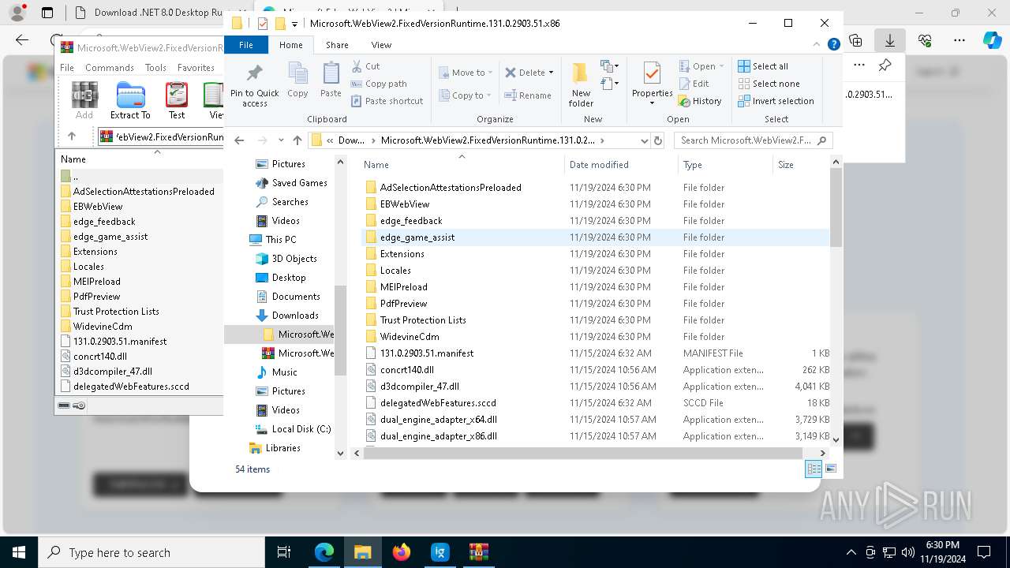
Task: Click Copy path in ribbon
Action: point(379,84)
